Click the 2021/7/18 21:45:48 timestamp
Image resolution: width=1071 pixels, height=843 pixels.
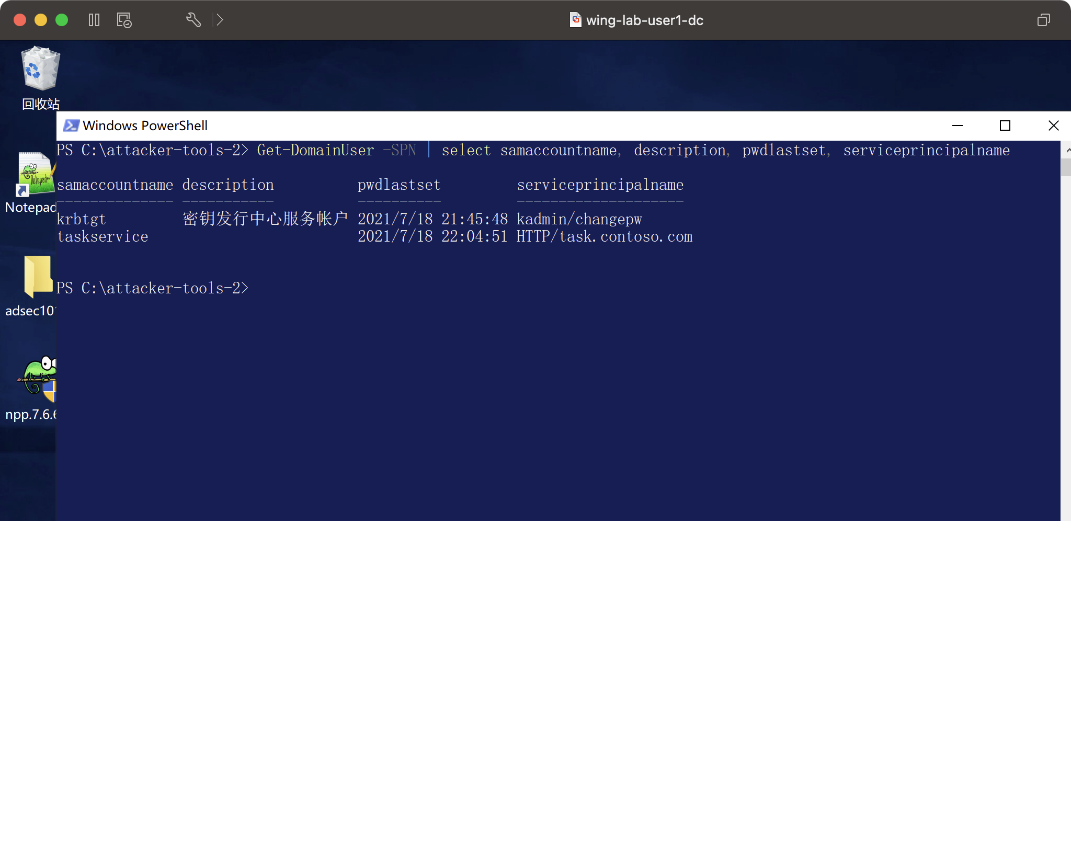point(433,220)
